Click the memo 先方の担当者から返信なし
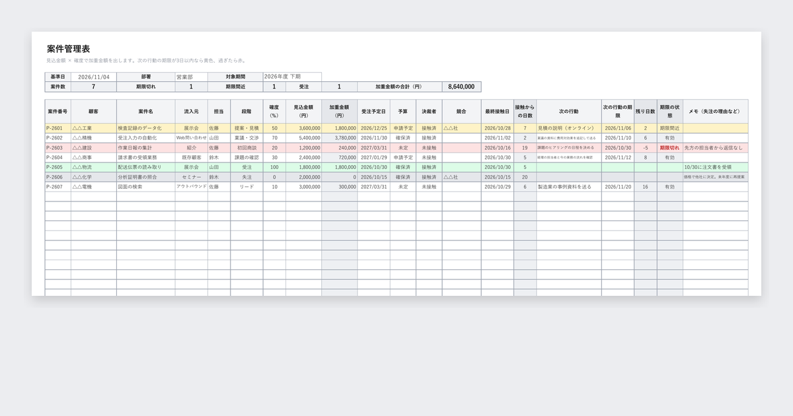The height and width of the screenshot is (416, 793). (x=716, y=148)
